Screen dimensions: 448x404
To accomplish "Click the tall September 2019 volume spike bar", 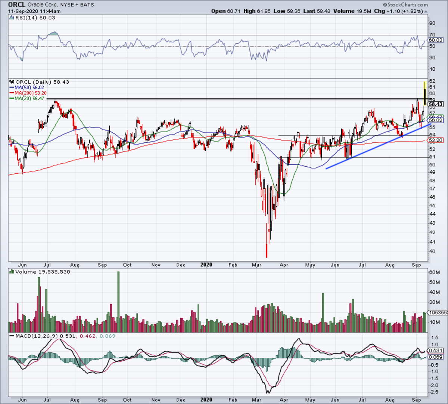I will click(x=118, y=302).
